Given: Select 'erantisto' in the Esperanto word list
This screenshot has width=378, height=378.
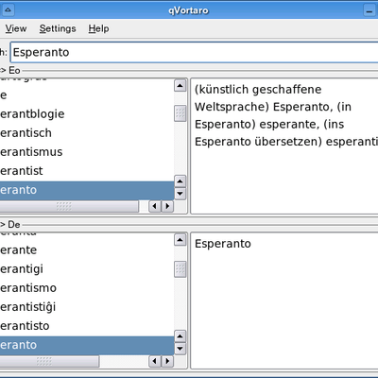Looking at the screenshot, I should (x=87, y=326).
